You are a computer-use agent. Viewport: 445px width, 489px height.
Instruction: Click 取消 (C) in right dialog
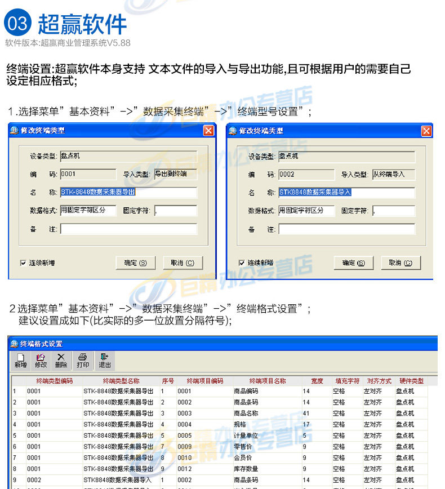[x=400, y=263]
